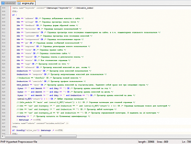Click the 'rules' string on line 816
This screenshot has height=144, width=191.
[28, 50]
